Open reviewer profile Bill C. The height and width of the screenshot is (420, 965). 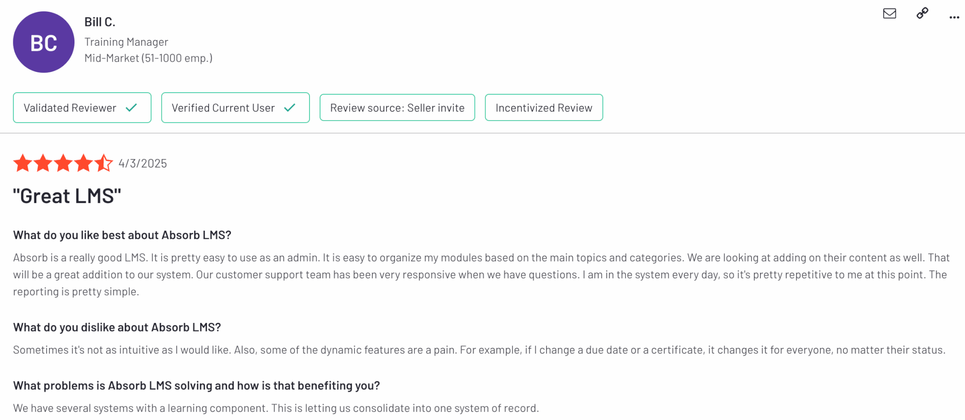pyautogui.click(x=100, y=22)
